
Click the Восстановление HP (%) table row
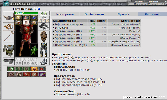coord(97,45)
